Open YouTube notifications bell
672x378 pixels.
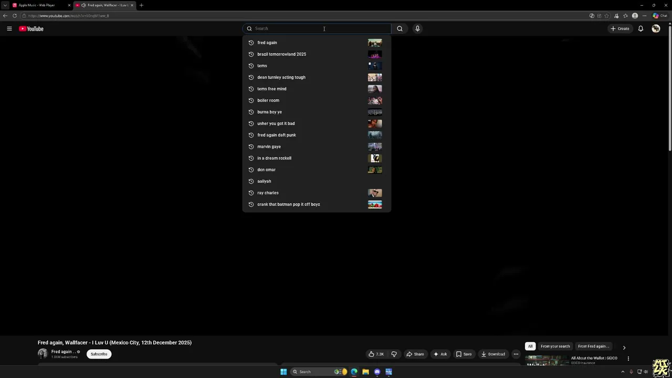pyautogui.click(x=640, y=29)
